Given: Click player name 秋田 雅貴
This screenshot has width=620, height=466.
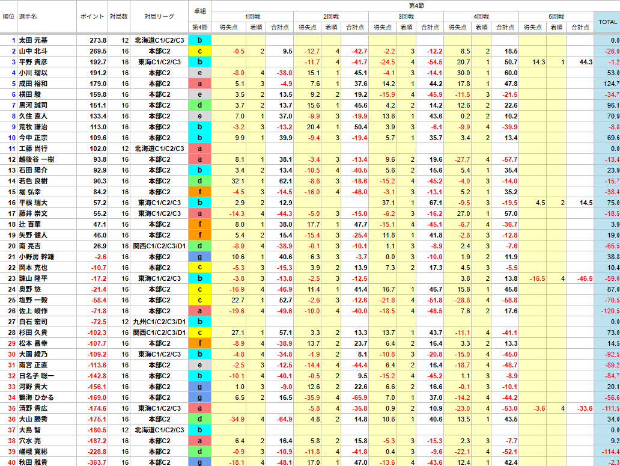Looking at the screenshot, I should point(33,462).
